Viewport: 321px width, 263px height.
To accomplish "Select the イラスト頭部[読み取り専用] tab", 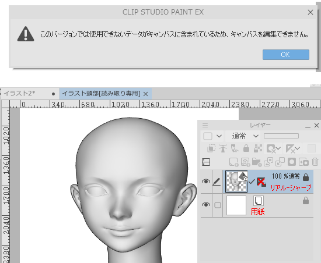I will 102,94.
